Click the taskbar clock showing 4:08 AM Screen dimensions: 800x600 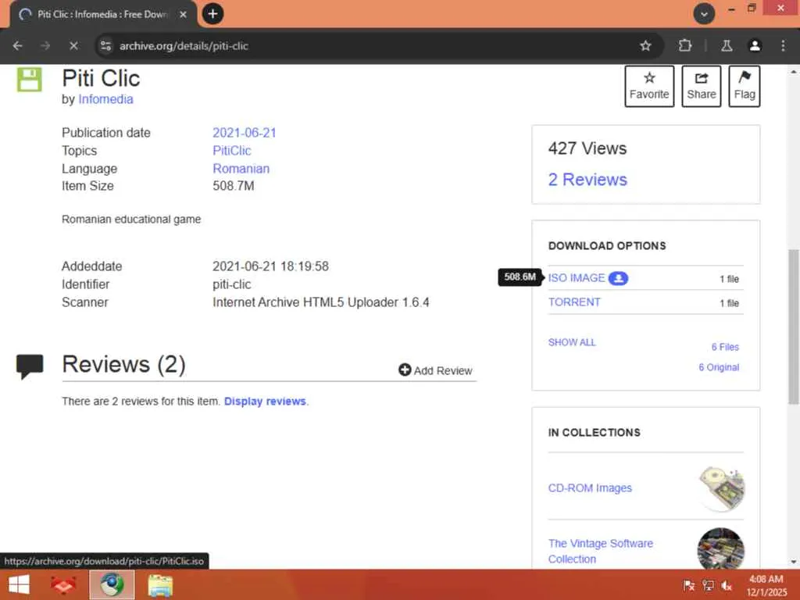coord(766,585)
